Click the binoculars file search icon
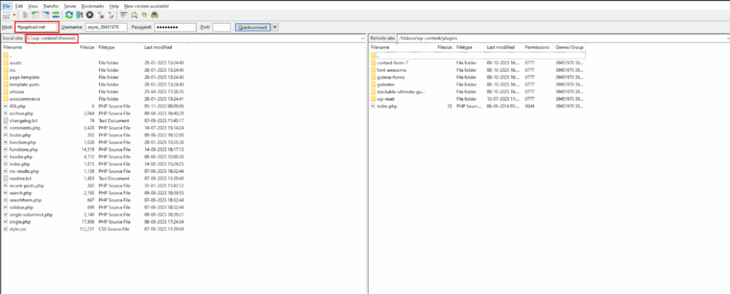 click(x=155, y=15)
